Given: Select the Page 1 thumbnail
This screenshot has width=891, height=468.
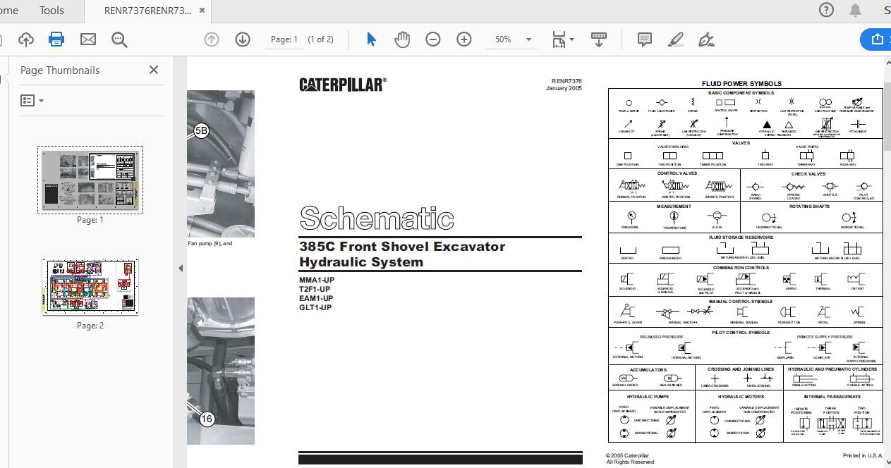Looking at the screenshot, I should (x=90, y=180).
